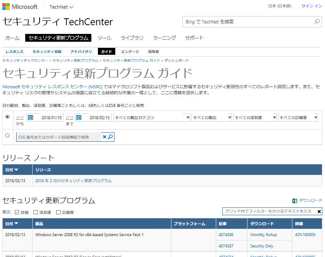Click the 日本 (日本語) language link
Screen dimensions: 325x257
tap(280, 6)
